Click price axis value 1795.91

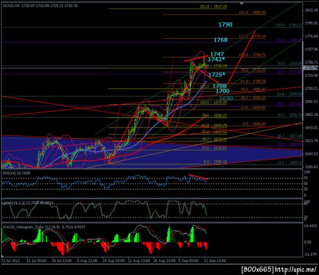pos(311,23)
